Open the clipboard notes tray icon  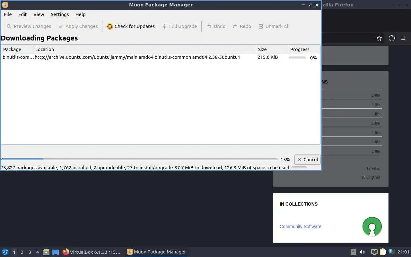tap(383, 252)
